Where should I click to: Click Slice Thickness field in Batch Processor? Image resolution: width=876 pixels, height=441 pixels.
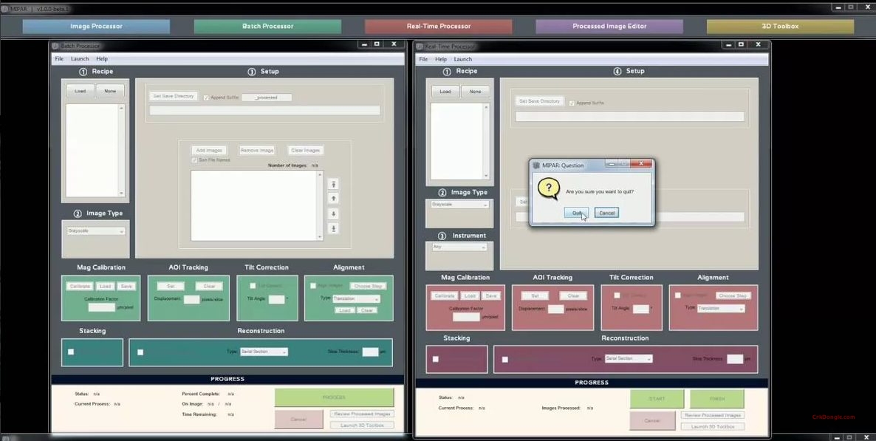click(x=370, y=352)
